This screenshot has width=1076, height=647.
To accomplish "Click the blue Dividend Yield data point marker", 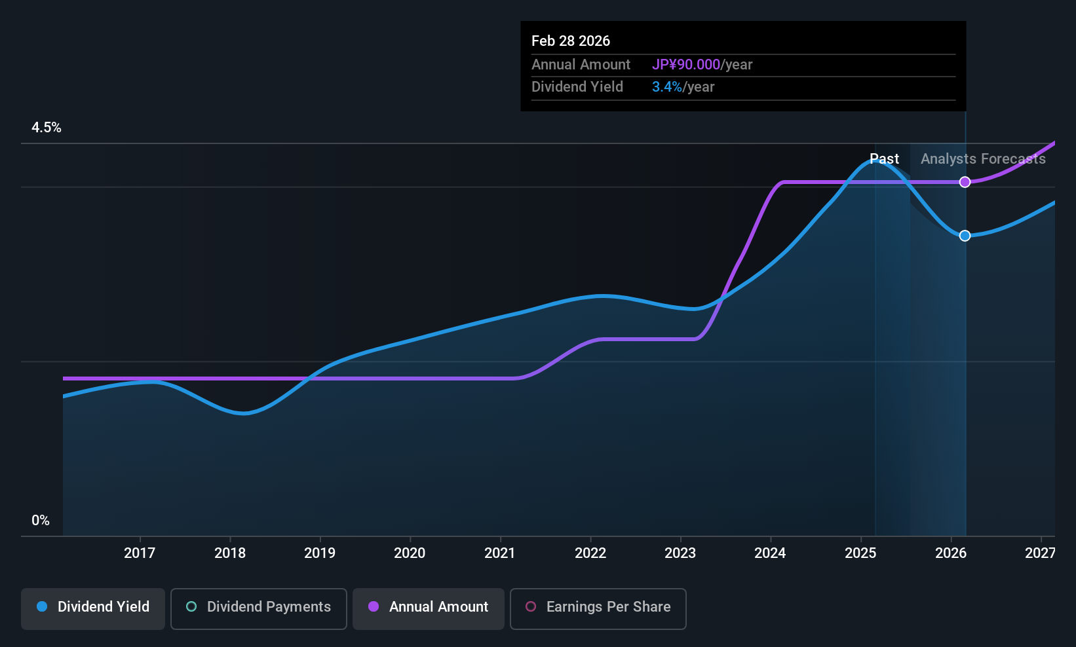I will coord(965,236).
